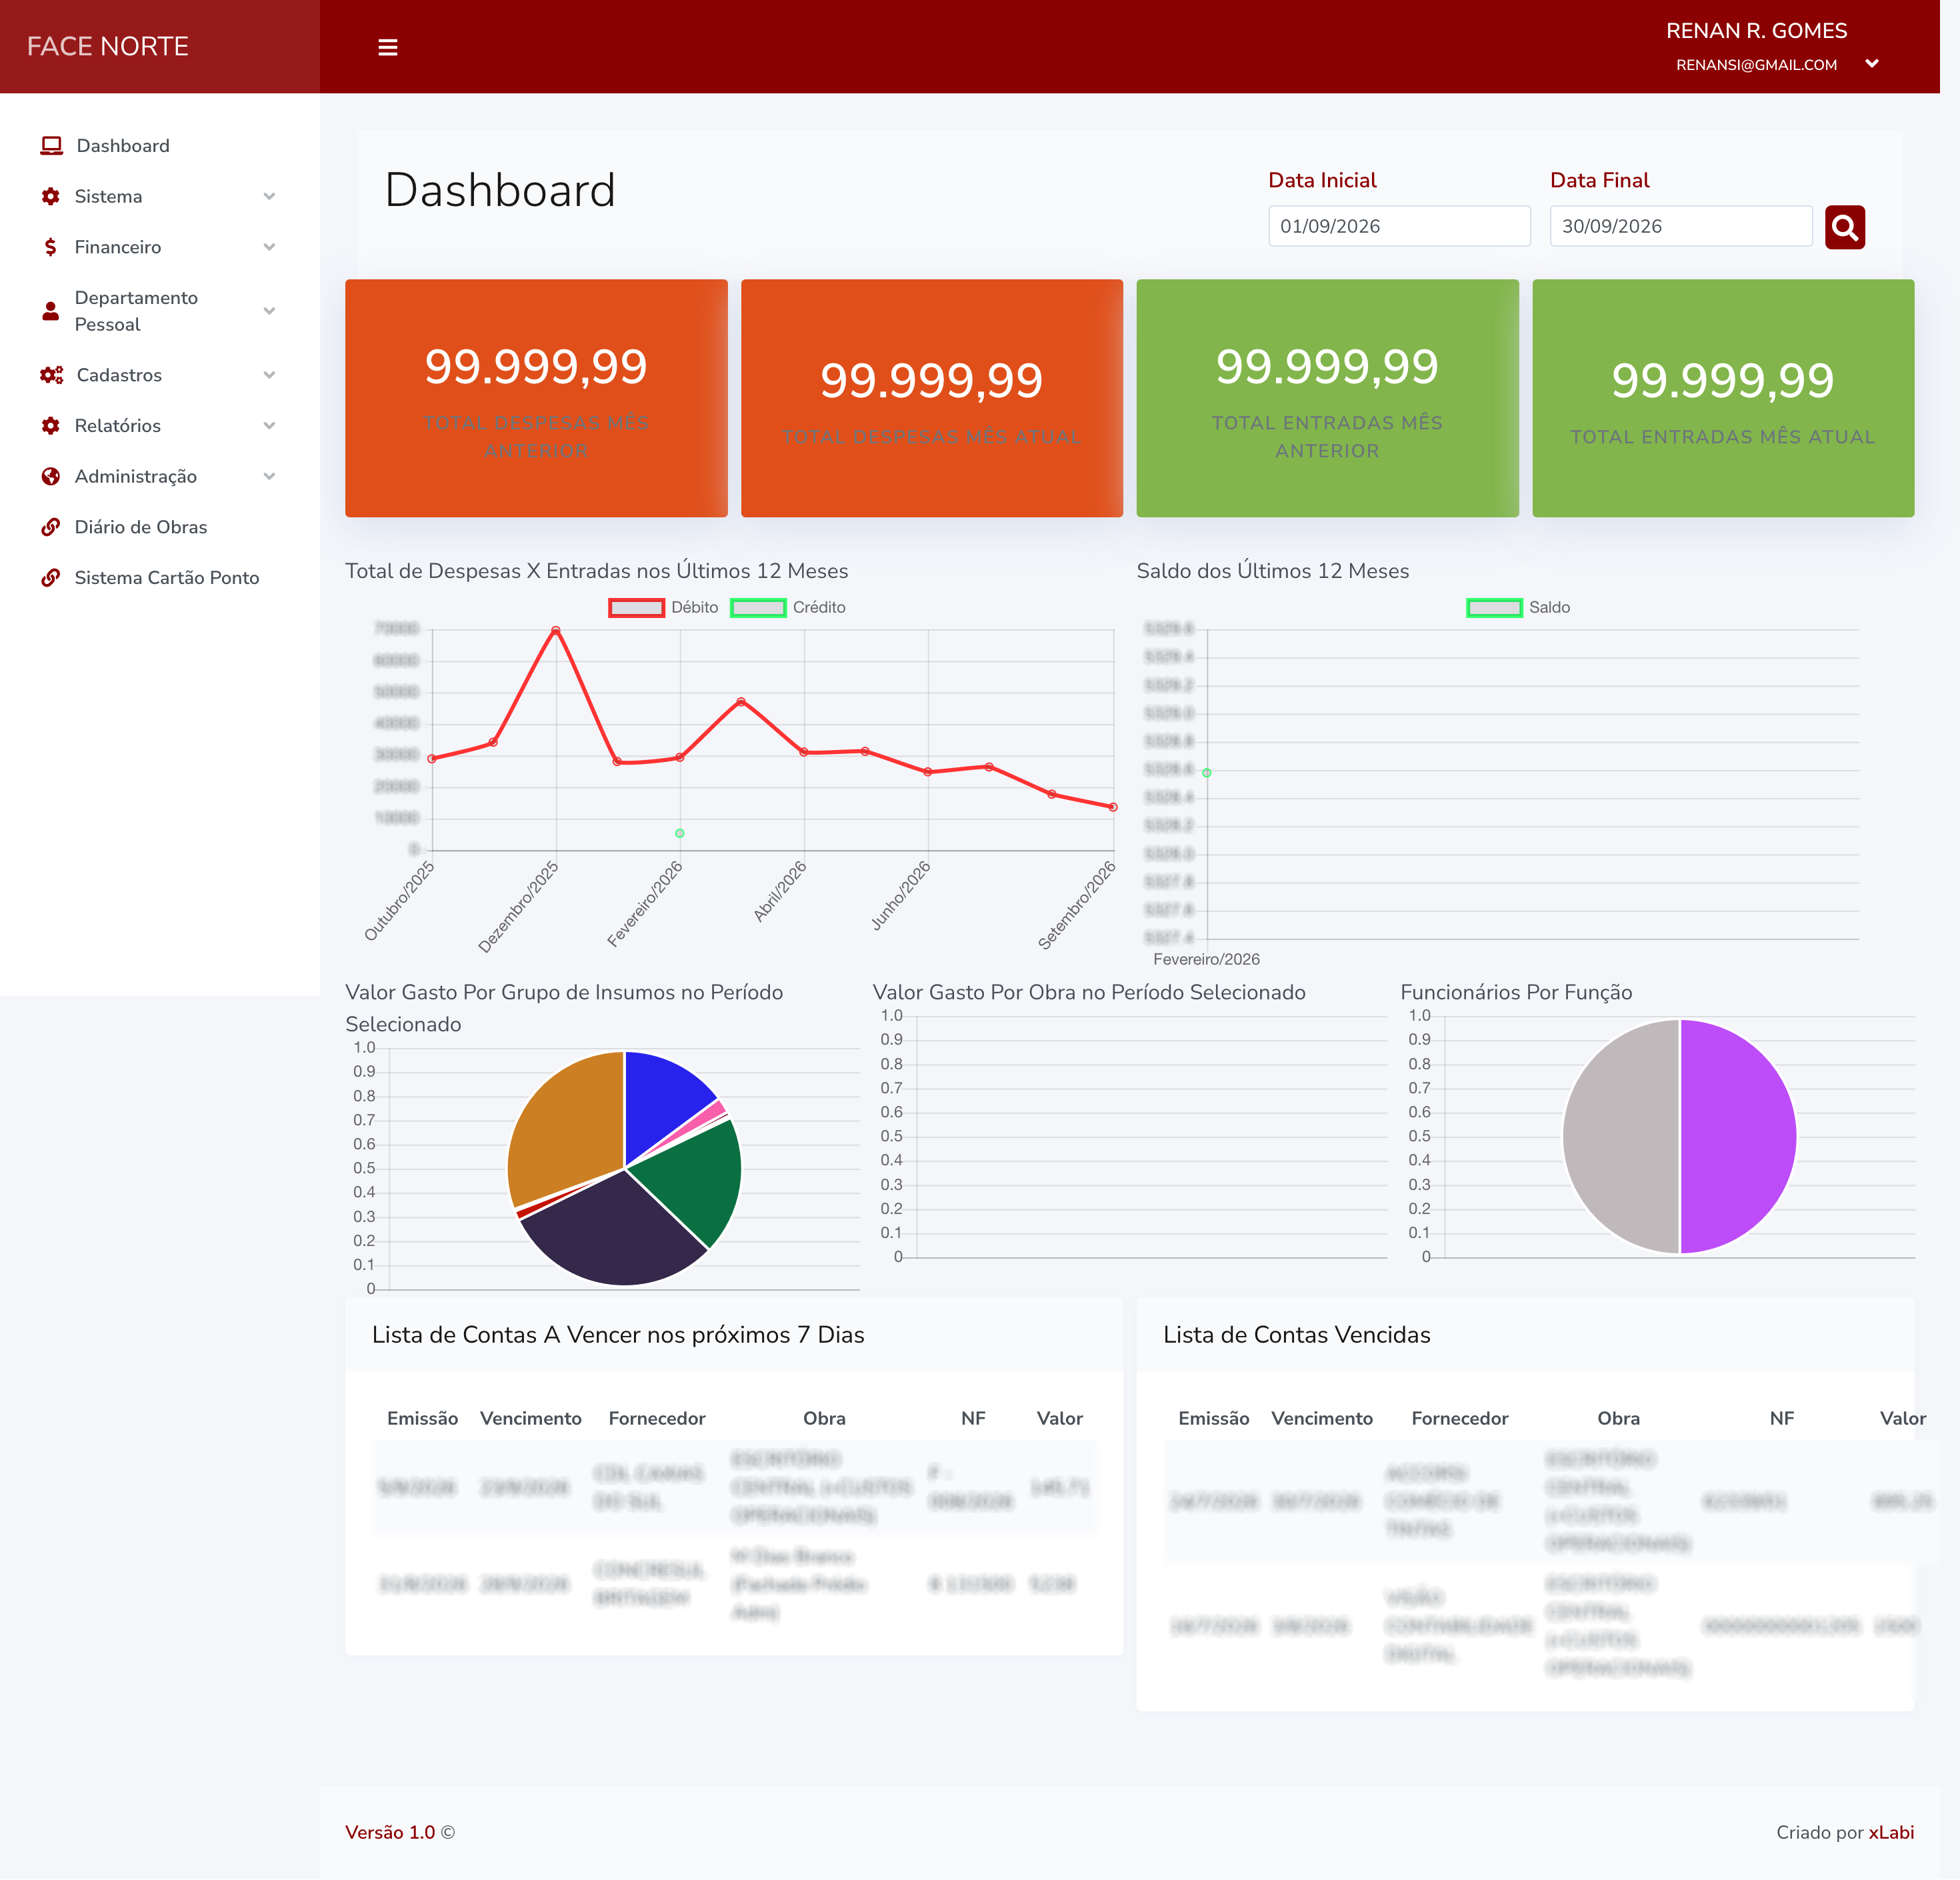Open the Dashboard menu item

coord(160,146)
